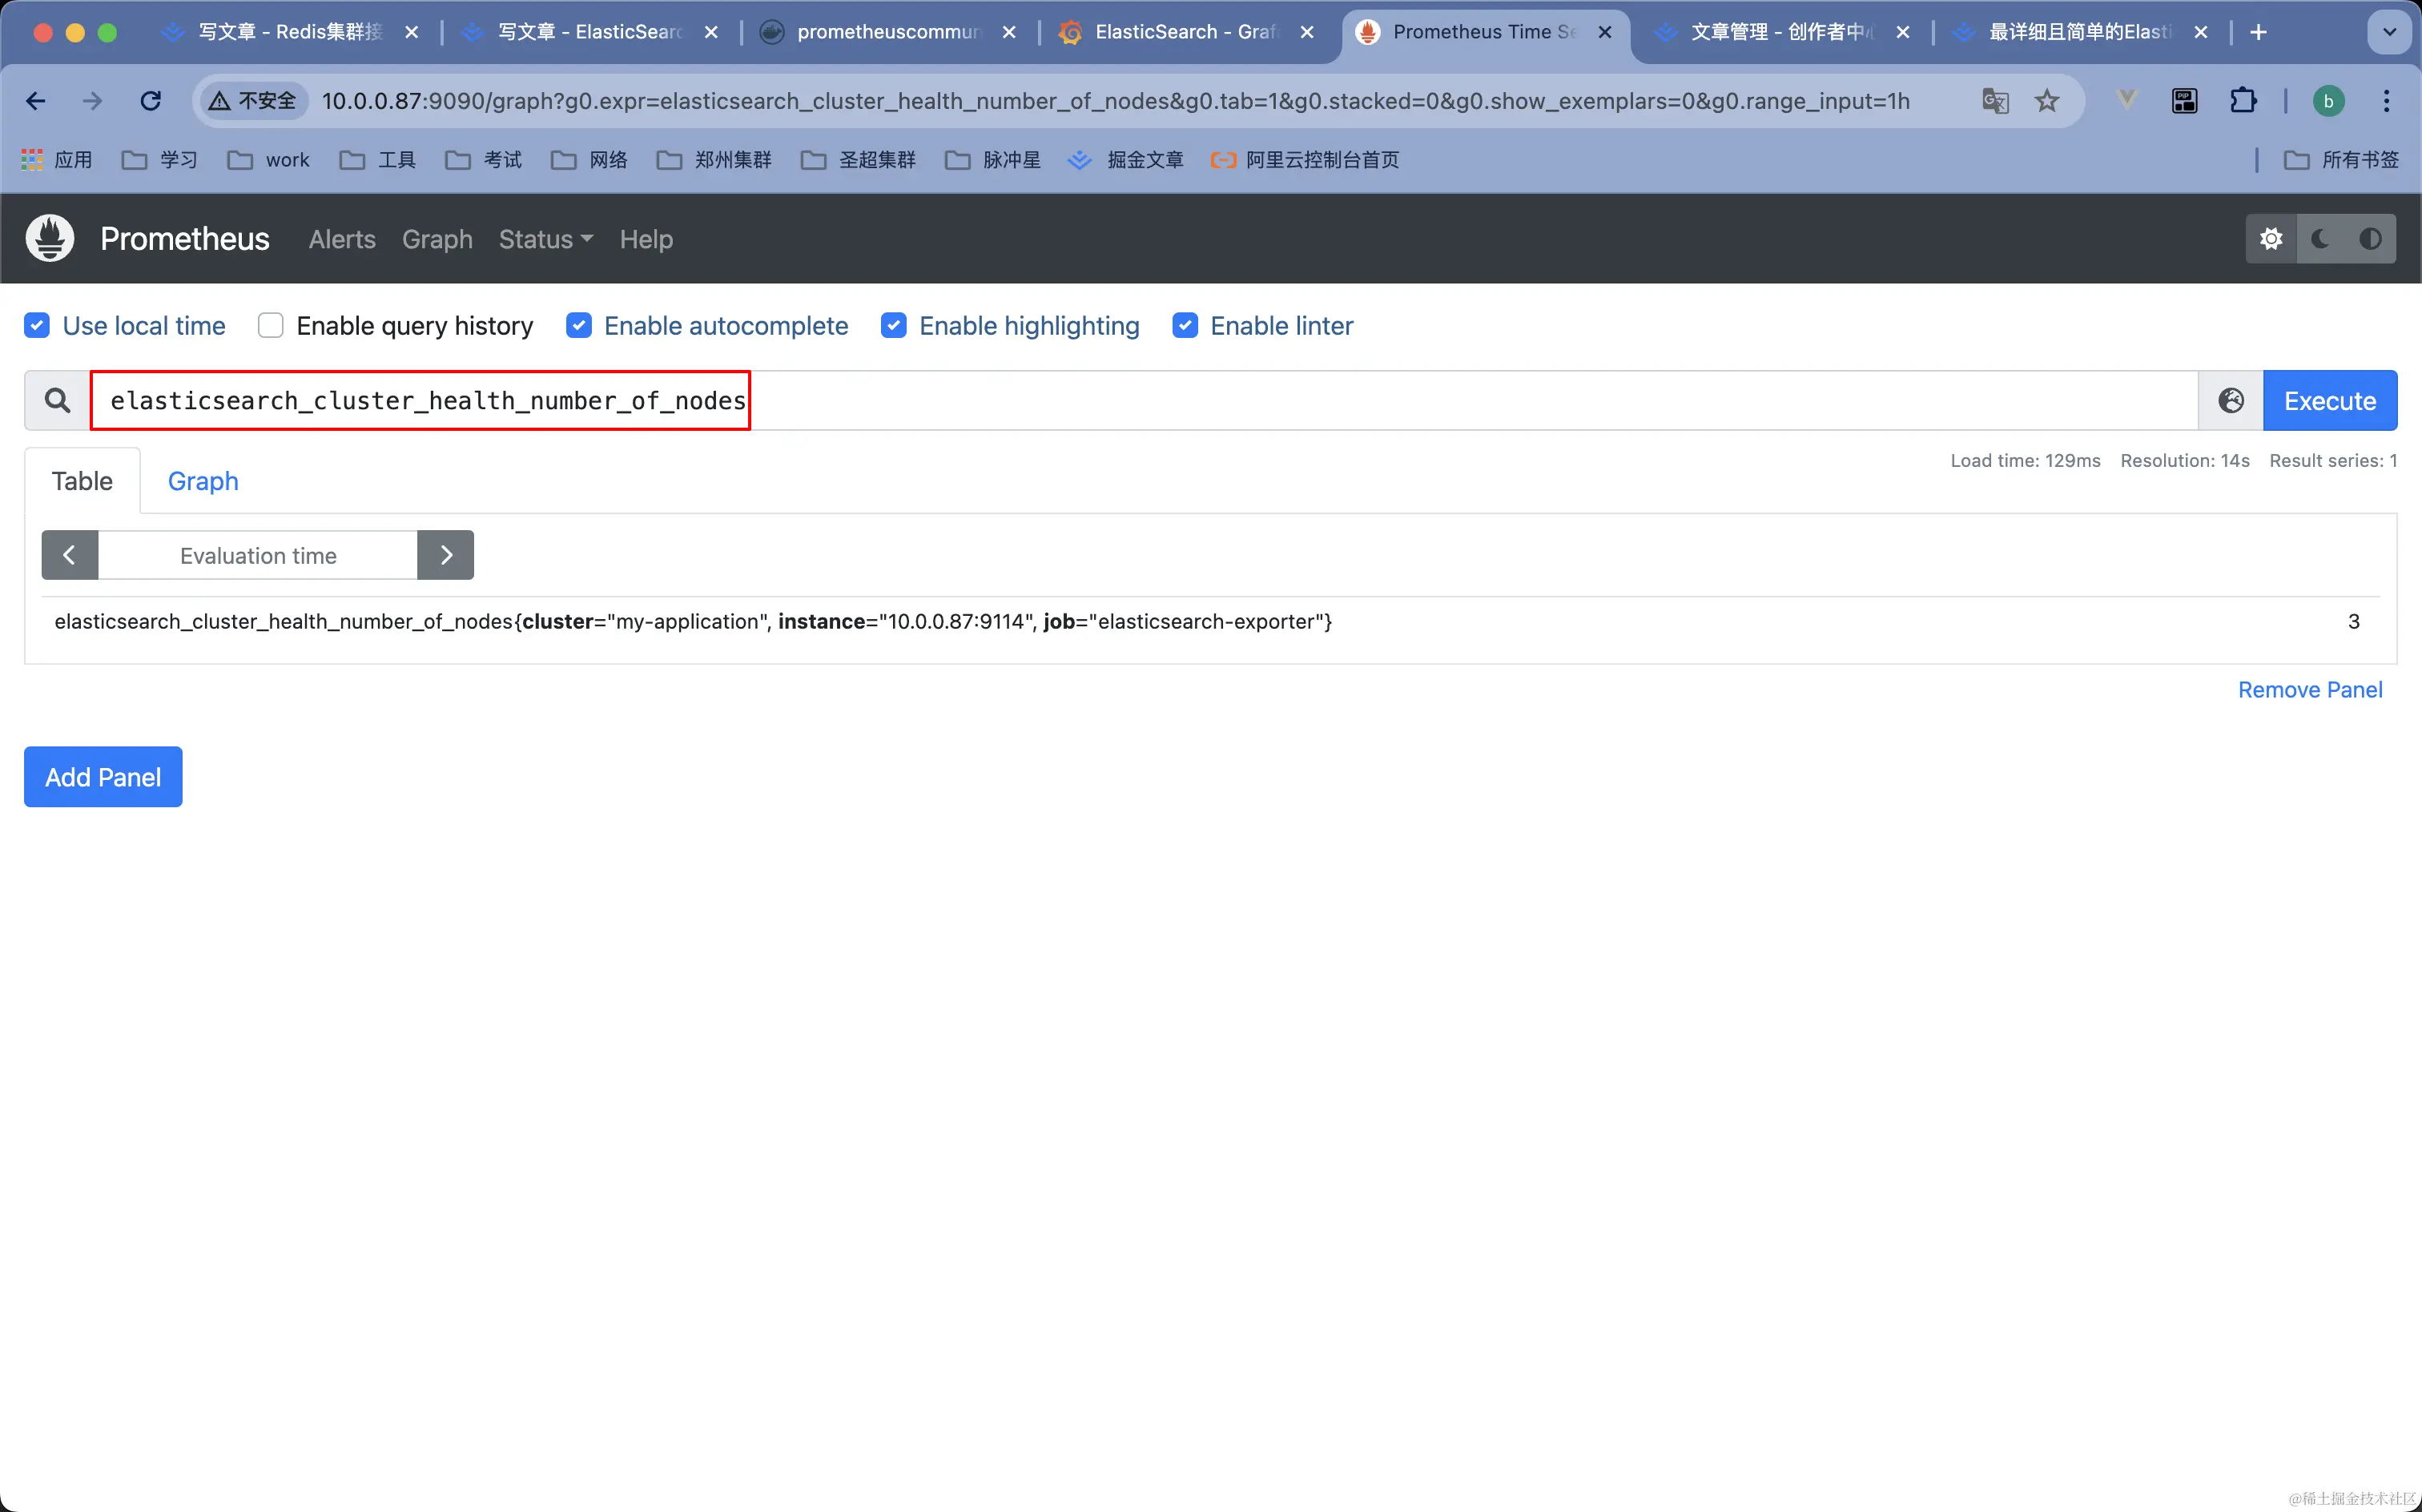Open the 工具 bookmarks folder
The width and height of the screenshot is (2422, 1512).
pos(378,160)
